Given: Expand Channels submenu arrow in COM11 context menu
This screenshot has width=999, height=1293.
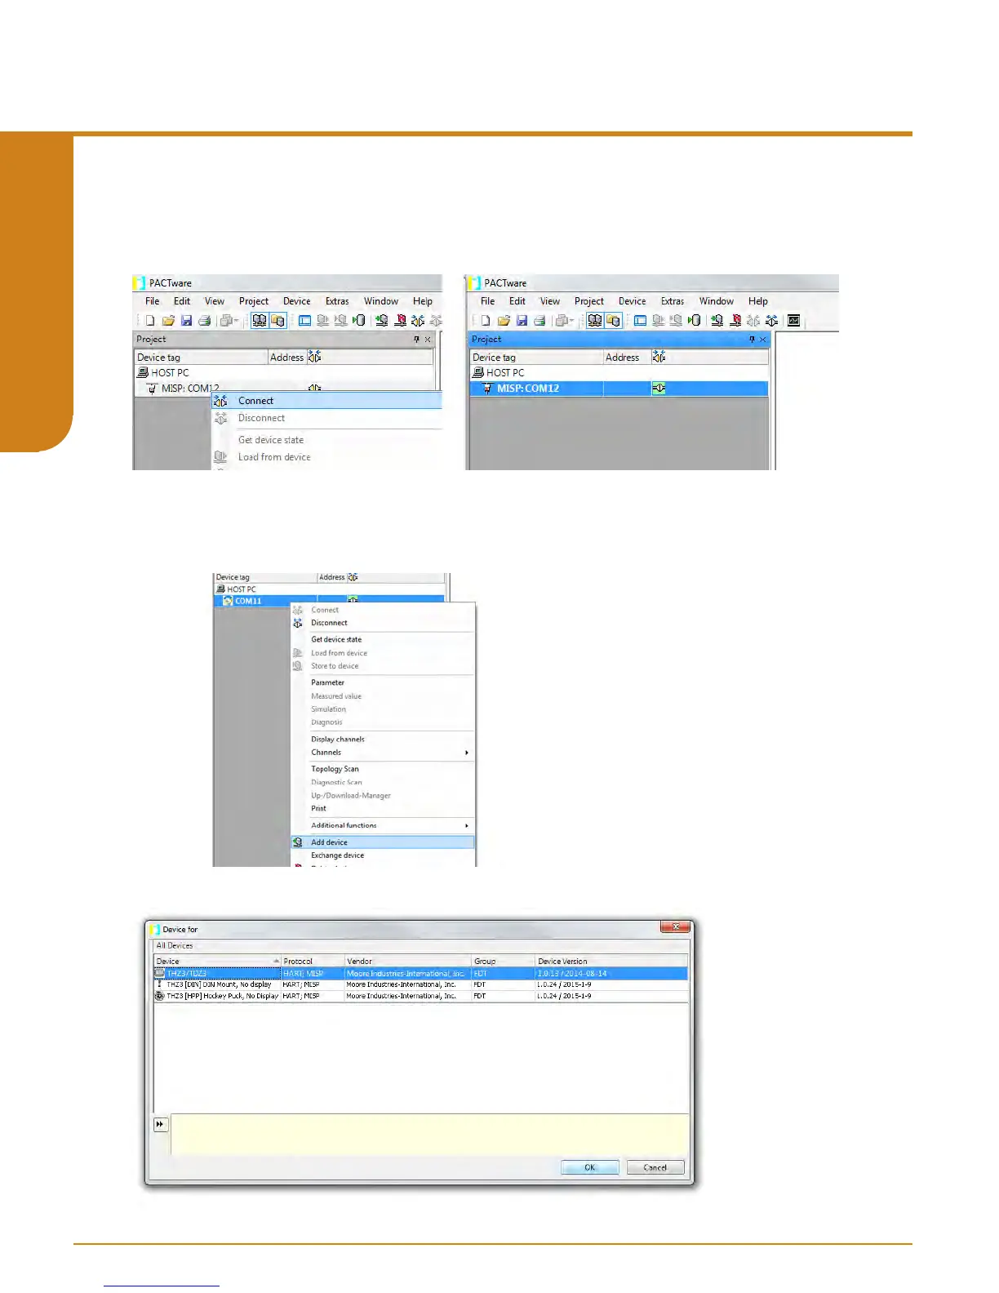Looking at the screenshot, I should click(467, 753).
